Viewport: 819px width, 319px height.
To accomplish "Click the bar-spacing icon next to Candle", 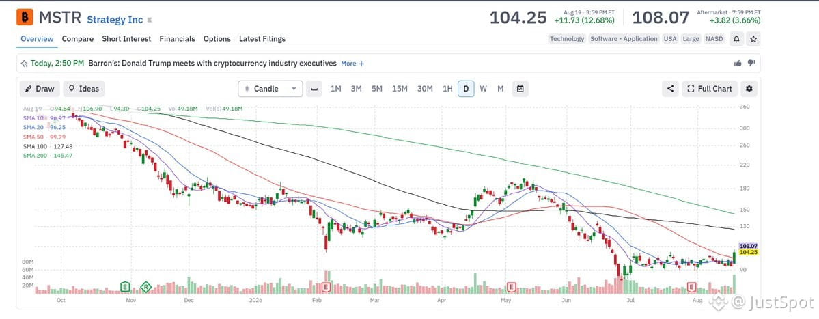I will click(x=314, y=89).
